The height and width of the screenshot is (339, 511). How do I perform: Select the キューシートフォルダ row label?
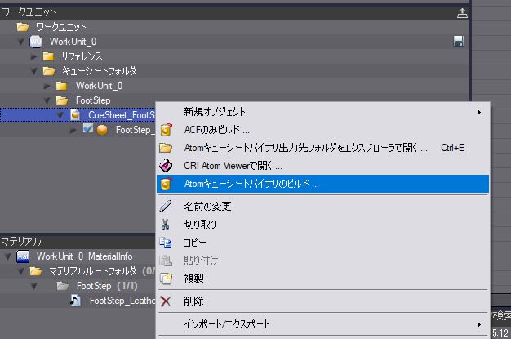pos(100,71)
